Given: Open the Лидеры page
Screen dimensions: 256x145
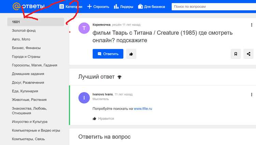Looking at the screenshot, I should click(124, 7).
